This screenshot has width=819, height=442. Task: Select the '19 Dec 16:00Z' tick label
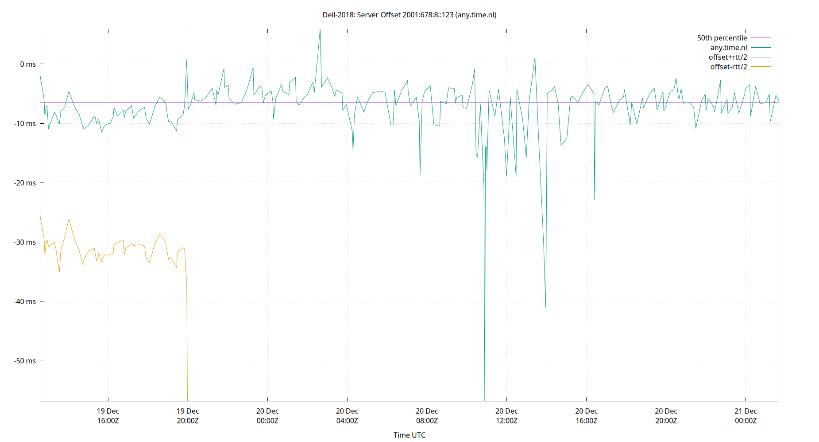pos(108,415)
